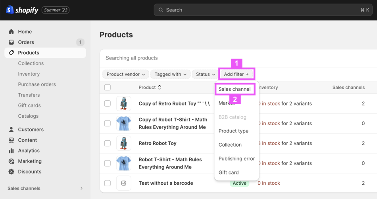Open Robot T-Shirt Math Rules thumbnail

(123, 163)
